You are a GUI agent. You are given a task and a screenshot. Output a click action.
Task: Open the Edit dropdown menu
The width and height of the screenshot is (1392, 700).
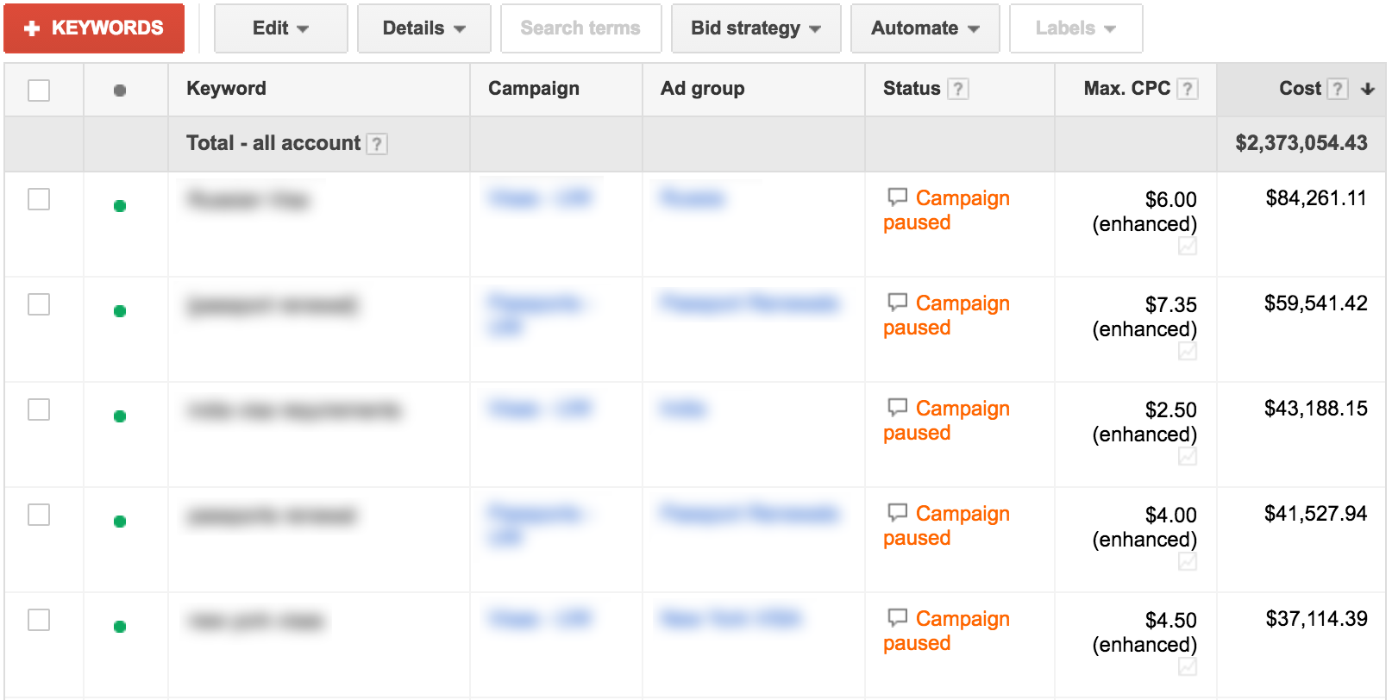click(281, 28)
